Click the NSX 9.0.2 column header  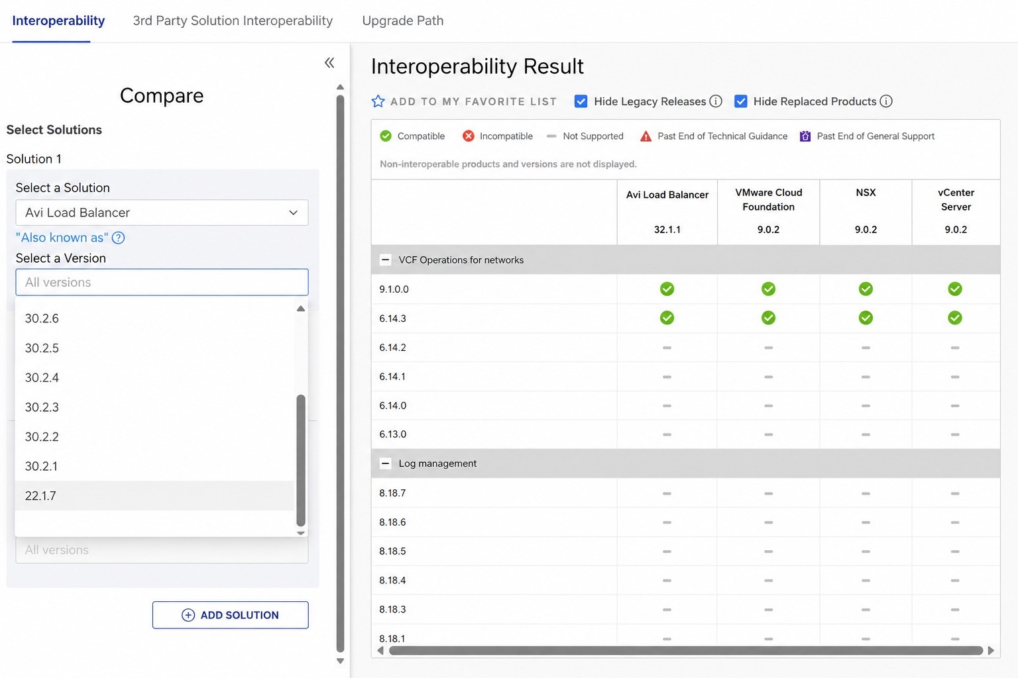click(x=866, y=212)
